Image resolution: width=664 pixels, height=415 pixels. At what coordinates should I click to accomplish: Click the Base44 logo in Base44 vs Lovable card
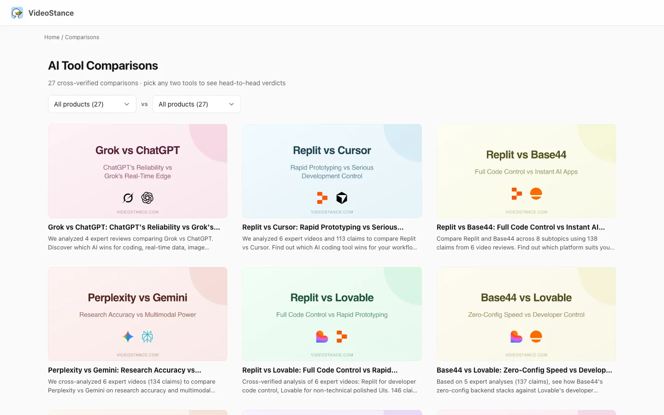click(x=536, y=337)
